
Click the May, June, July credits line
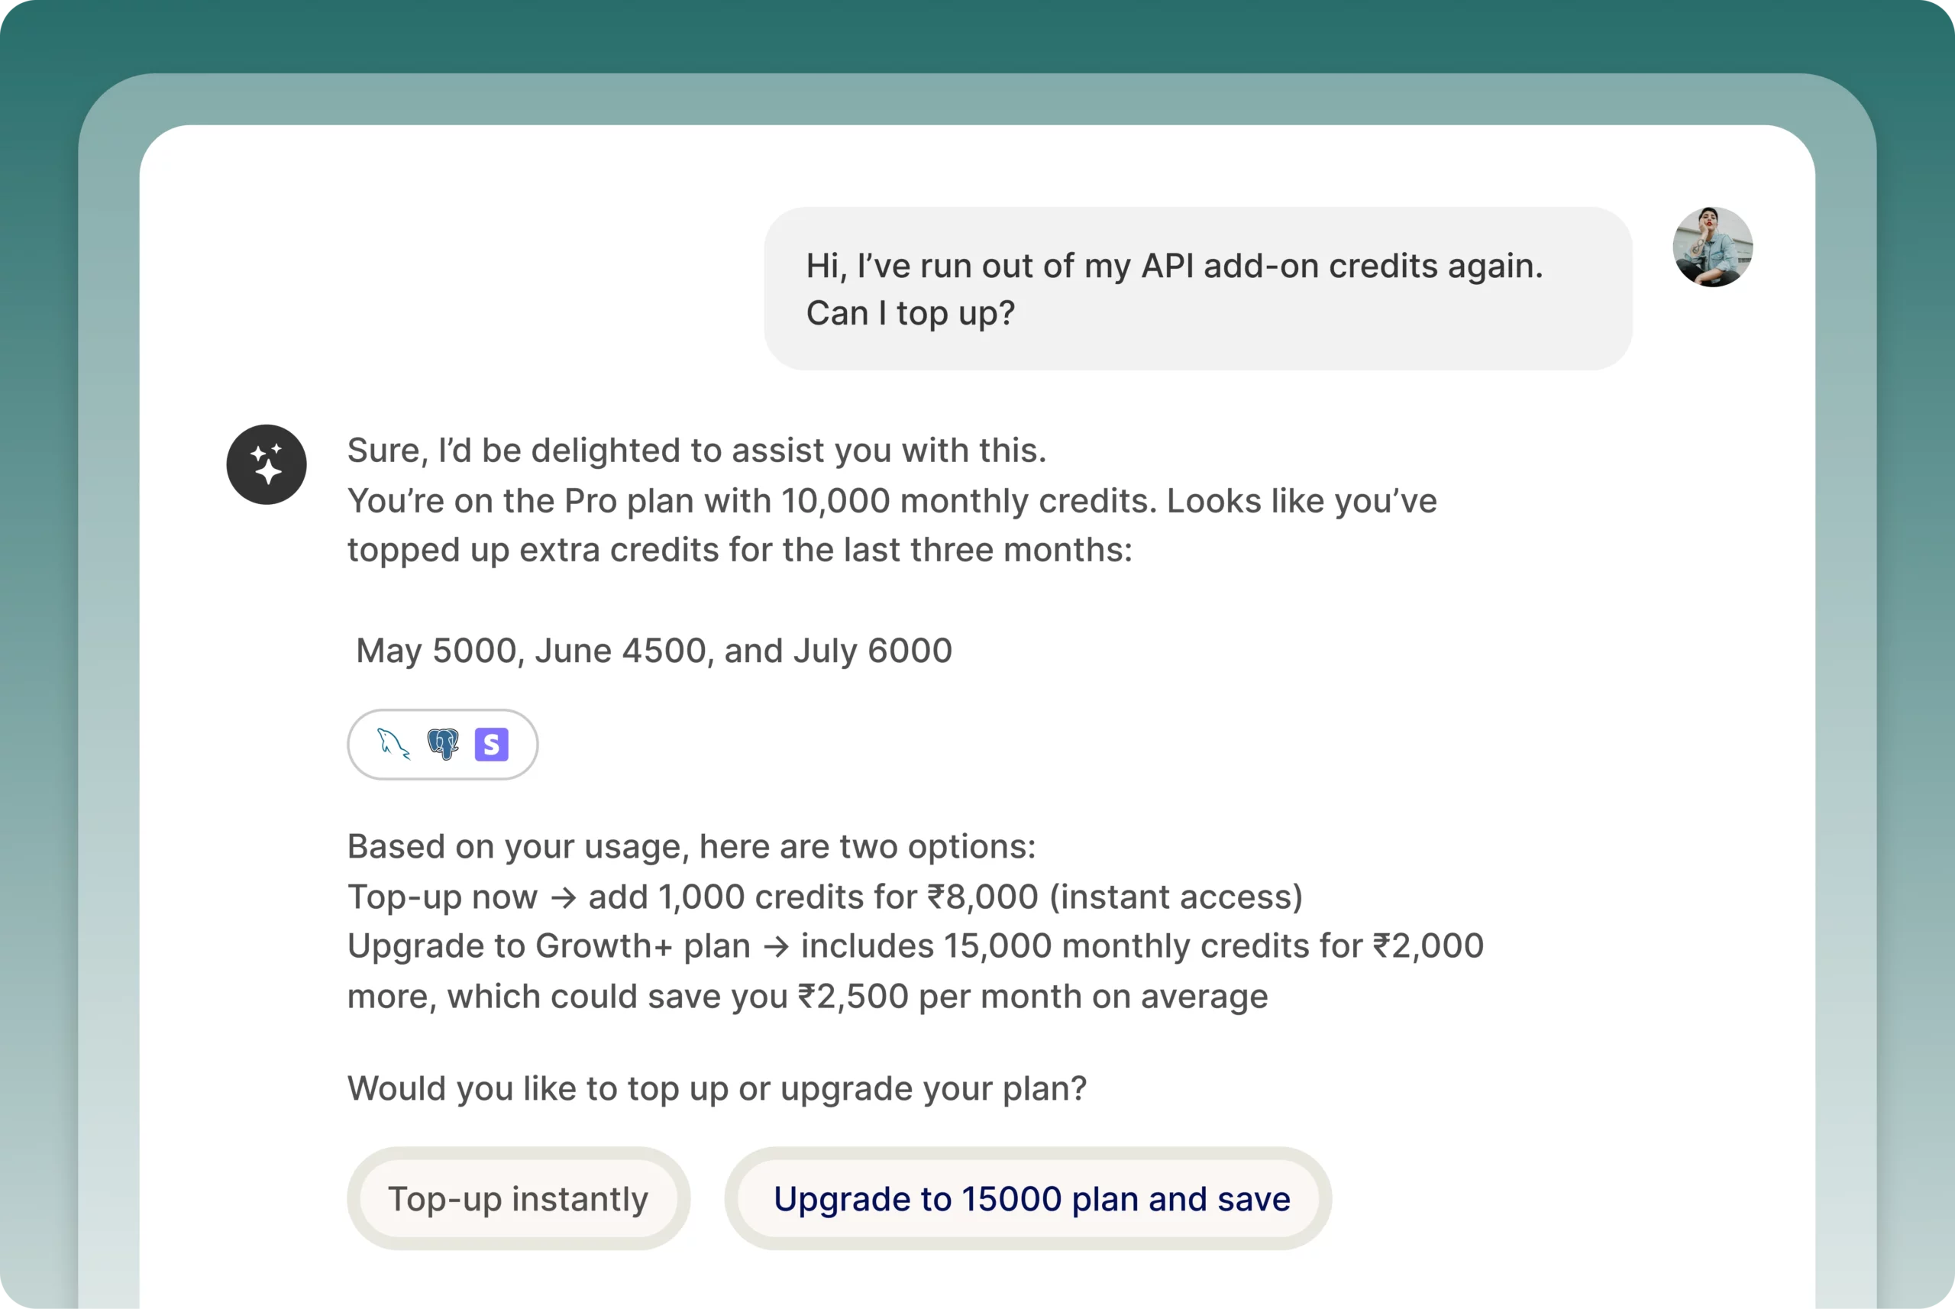(654, 651)
